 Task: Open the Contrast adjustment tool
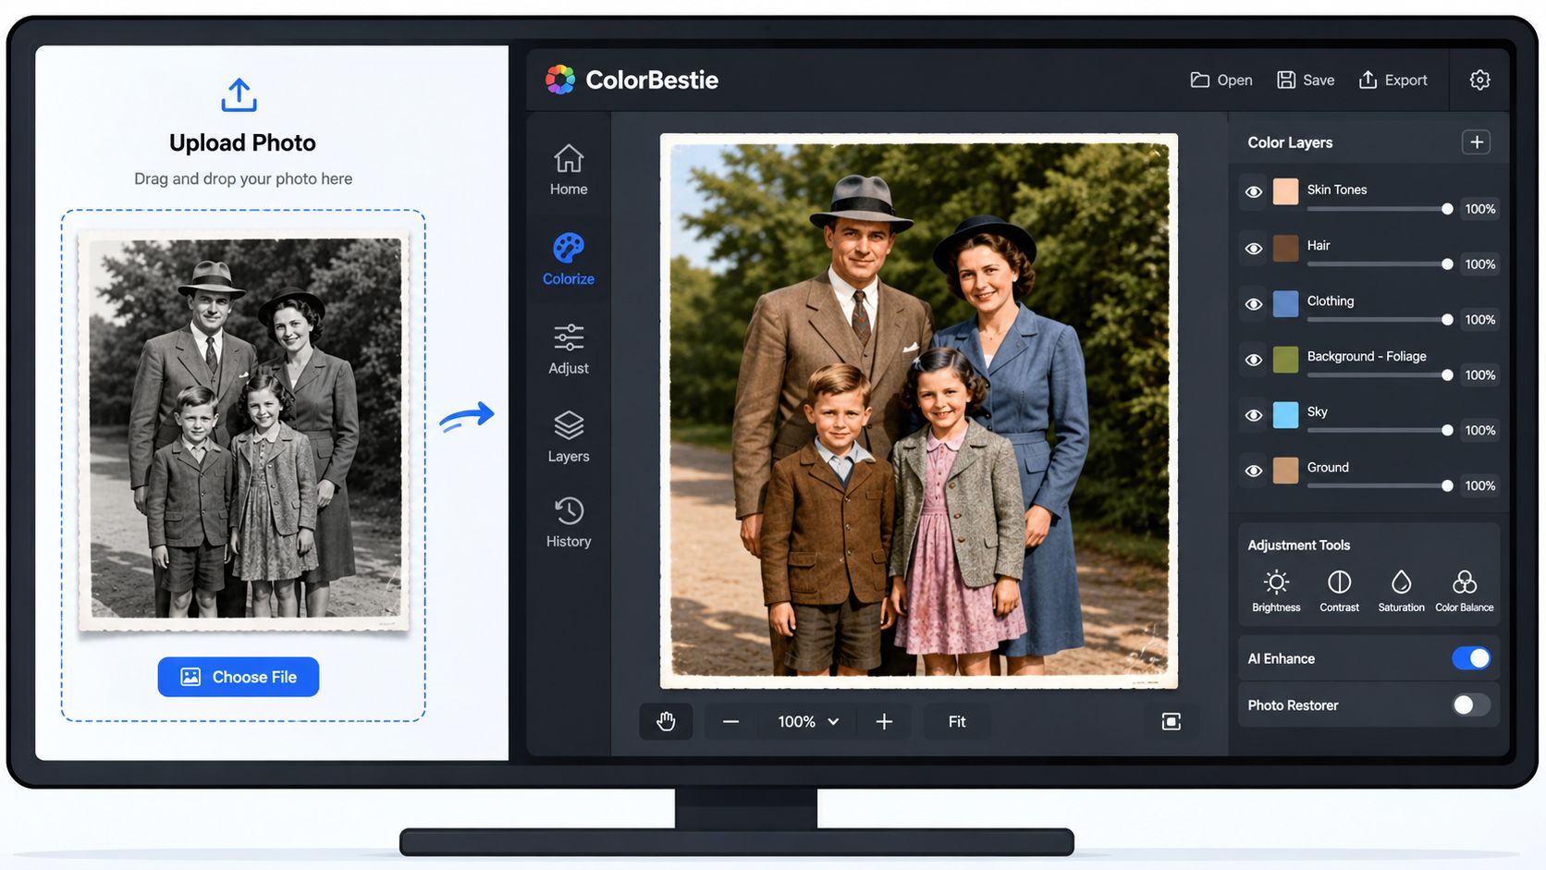(x=1339, y=591)
